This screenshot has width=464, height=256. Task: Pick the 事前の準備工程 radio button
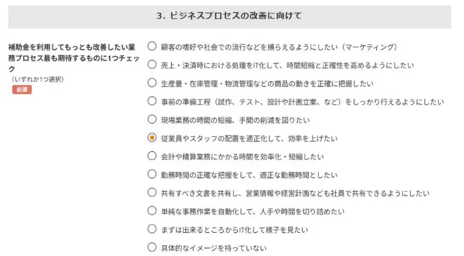tap(152, 101)
